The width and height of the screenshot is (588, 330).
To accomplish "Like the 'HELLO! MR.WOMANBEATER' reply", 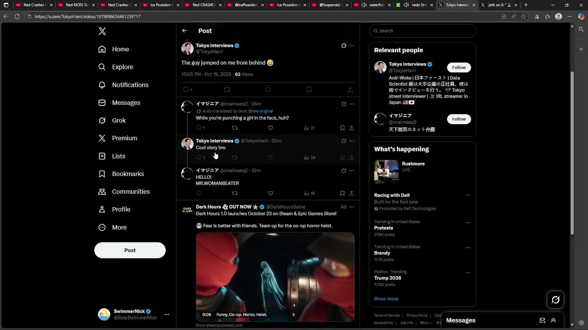I will (x=270, y=193).
